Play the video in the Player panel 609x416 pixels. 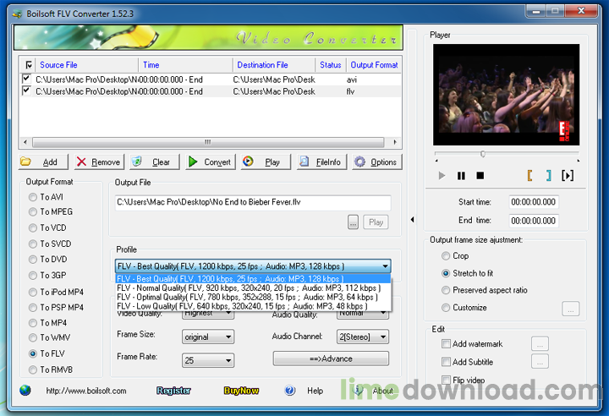[x=442, y=176]
